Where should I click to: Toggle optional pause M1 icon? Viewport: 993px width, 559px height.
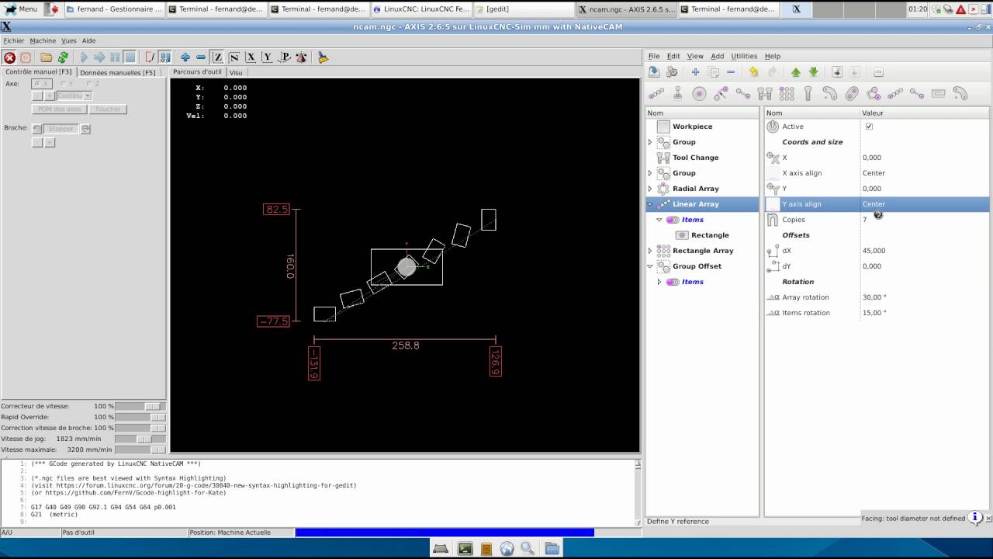(x=165, y=57)
